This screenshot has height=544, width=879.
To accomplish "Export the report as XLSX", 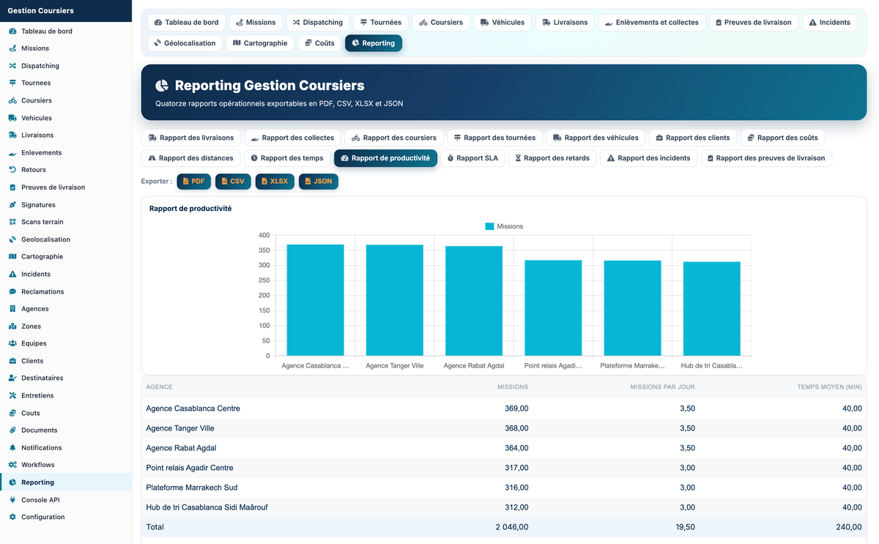I will coord(275,181).
